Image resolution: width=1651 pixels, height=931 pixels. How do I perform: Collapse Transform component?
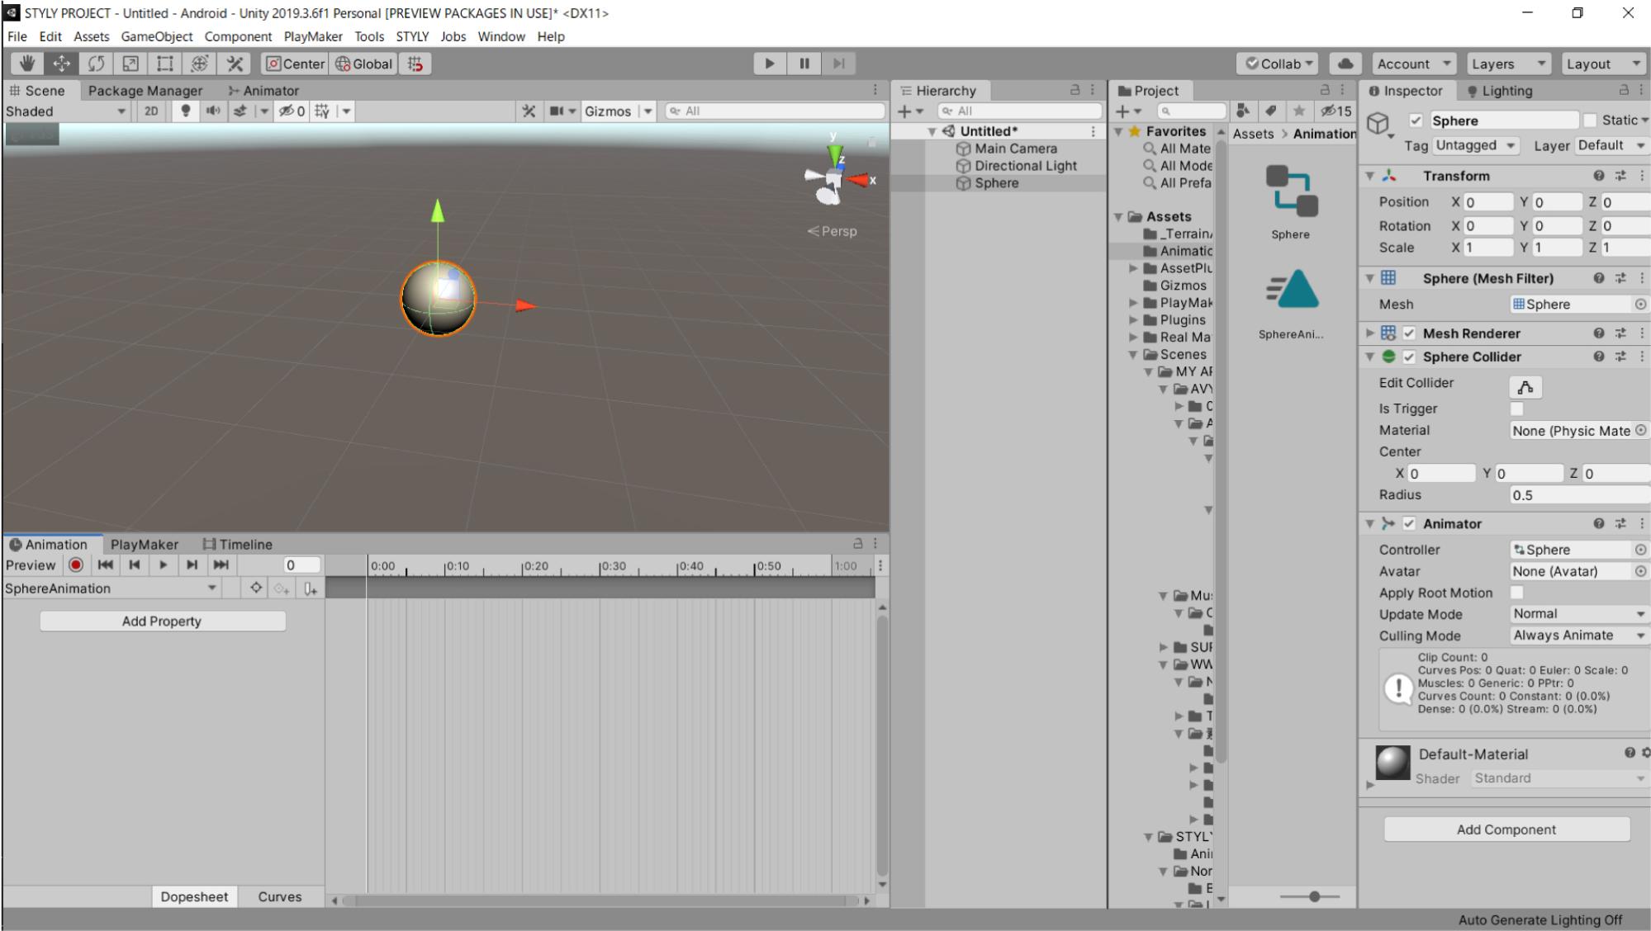pyautogui.click(x=1370, y=176)
